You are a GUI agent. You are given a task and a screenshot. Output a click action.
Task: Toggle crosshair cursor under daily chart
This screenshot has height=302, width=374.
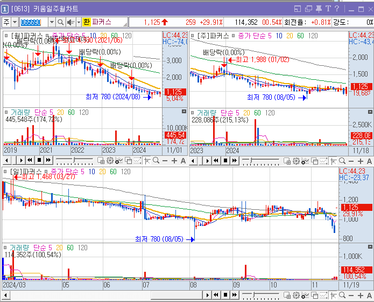(x=334, y=296)
